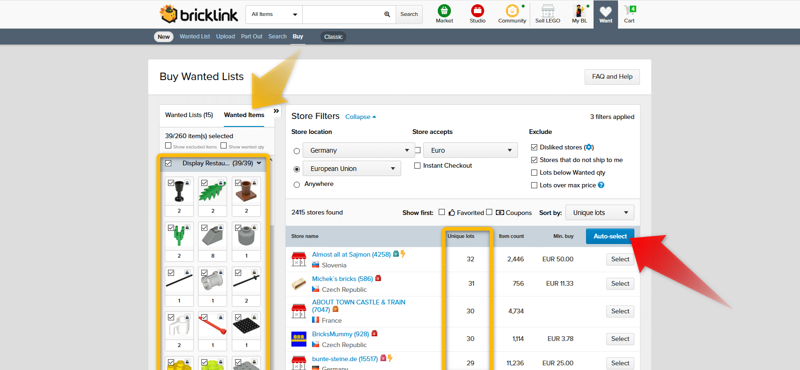Enable the Instant Checkout checkbox
Screen dimensions: 800x370
point(417,166)
